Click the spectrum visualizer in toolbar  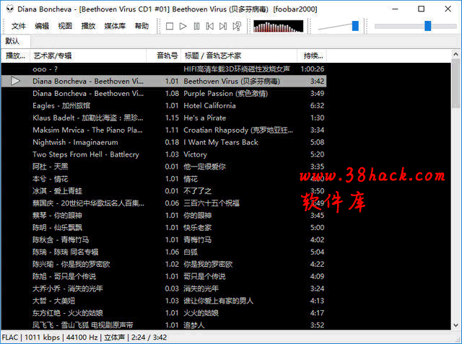point(278,26)
